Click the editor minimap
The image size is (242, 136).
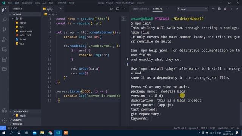(x=124, y=19)
